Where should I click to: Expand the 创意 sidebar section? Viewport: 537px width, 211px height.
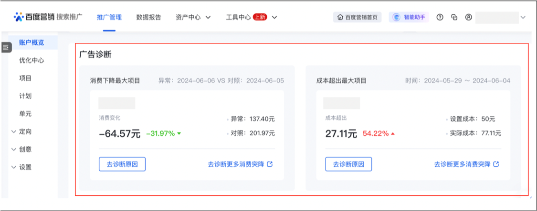(x=13, y=149)
